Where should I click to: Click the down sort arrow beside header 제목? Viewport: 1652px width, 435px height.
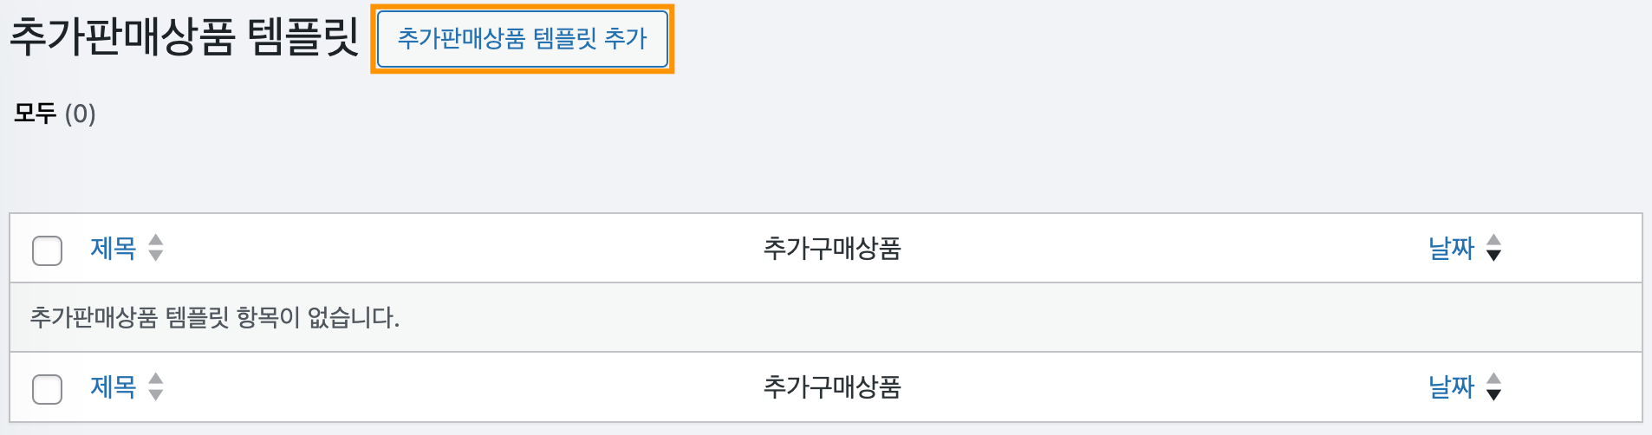pos(156,255)
